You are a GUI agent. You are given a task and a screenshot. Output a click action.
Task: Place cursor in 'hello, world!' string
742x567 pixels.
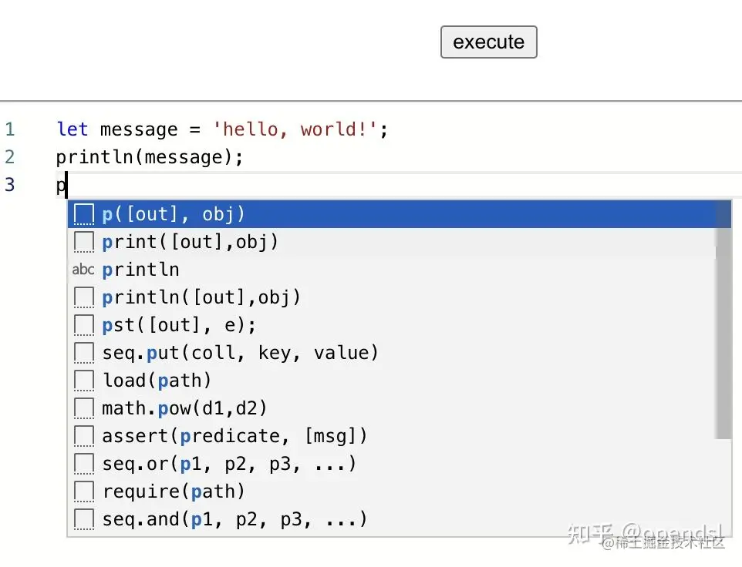pos(299,129)
